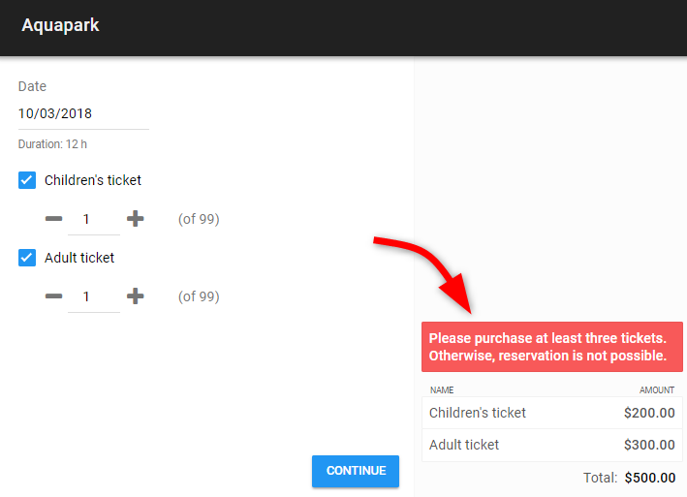Decrease the Adult ticket quantity with minus
The image size is (687, 497).
54,296
